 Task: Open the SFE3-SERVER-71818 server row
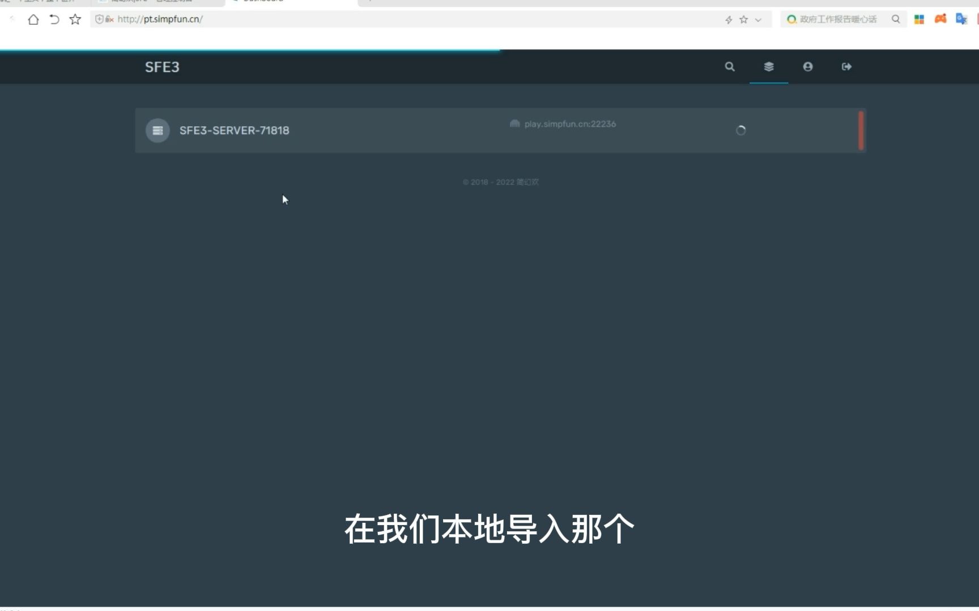(500, 131)
